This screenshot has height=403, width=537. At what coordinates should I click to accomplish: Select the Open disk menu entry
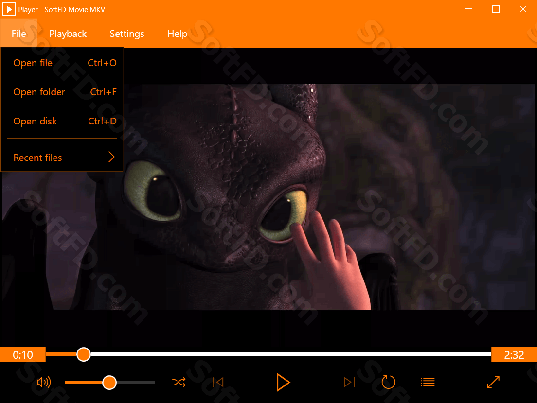click(x=62, y=121)
